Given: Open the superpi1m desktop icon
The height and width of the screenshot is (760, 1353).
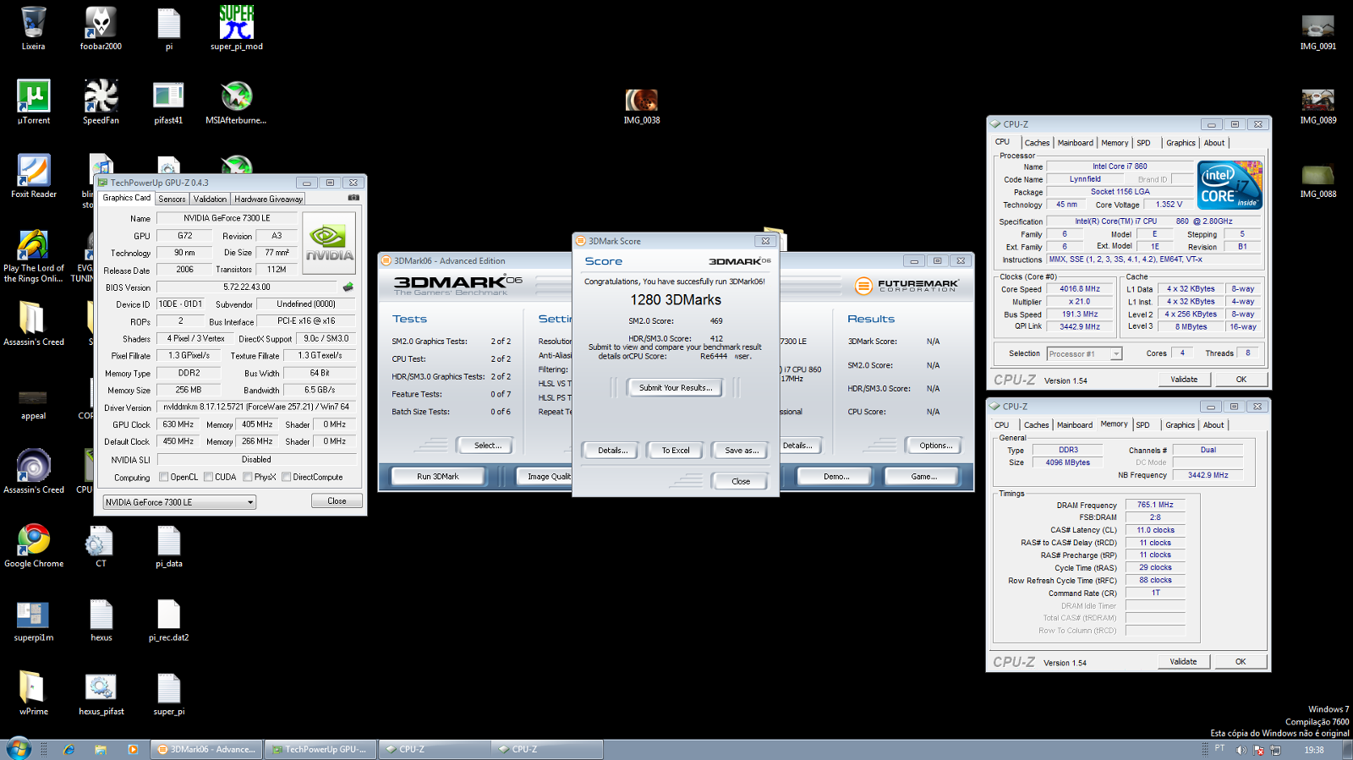Looking at the screenshot, I should click(x=33, y=620).
